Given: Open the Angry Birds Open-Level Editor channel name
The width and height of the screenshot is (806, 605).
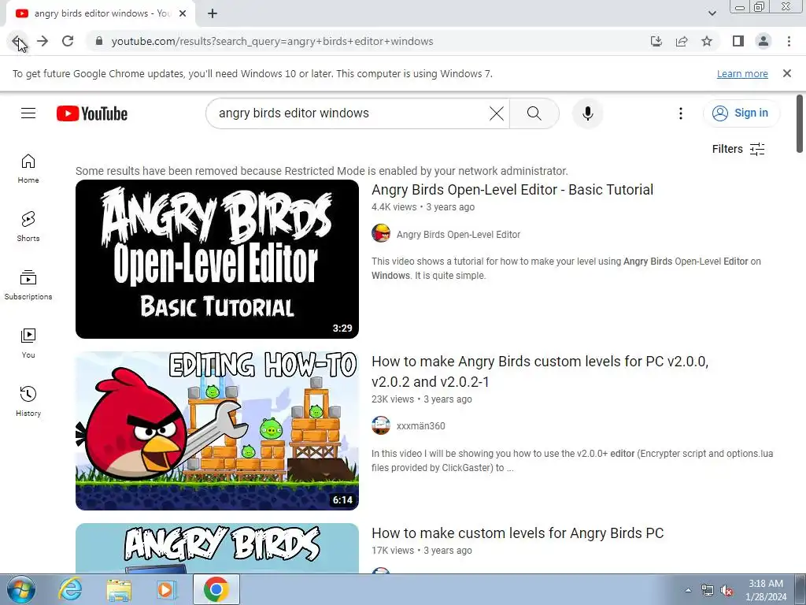Looking at the screenshot, I should pyautogui.click(x=459, y=235).
